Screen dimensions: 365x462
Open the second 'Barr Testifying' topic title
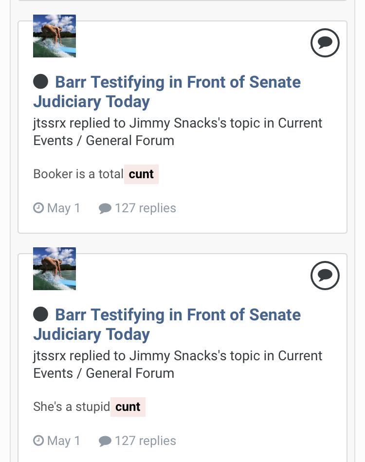coord(167,324)
